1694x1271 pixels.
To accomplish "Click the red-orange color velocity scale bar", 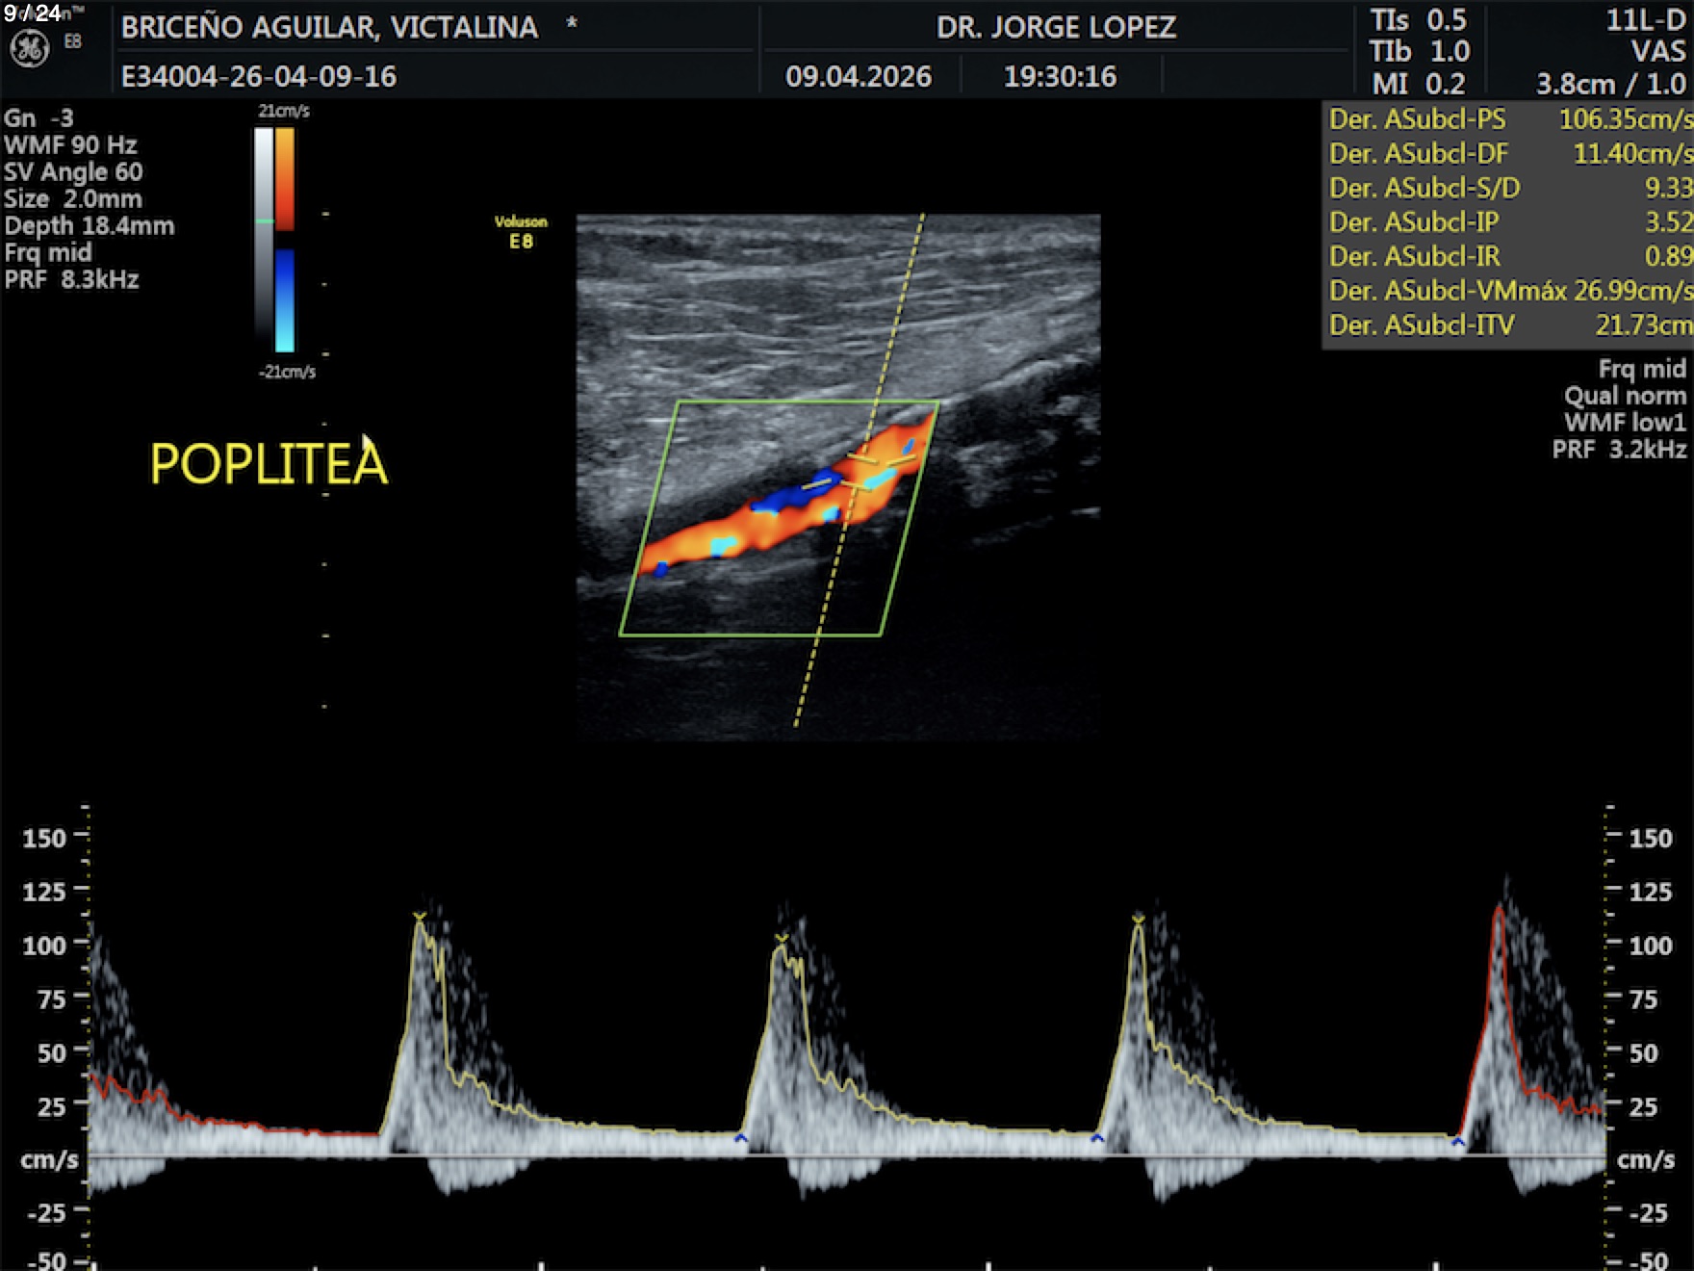I will coord(285,178).
